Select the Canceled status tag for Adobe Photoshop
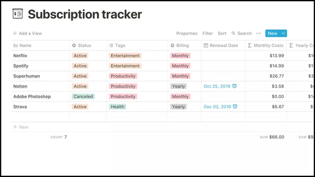Image resolution: width=315 pixels, height=177 pixels. (83, 97)
